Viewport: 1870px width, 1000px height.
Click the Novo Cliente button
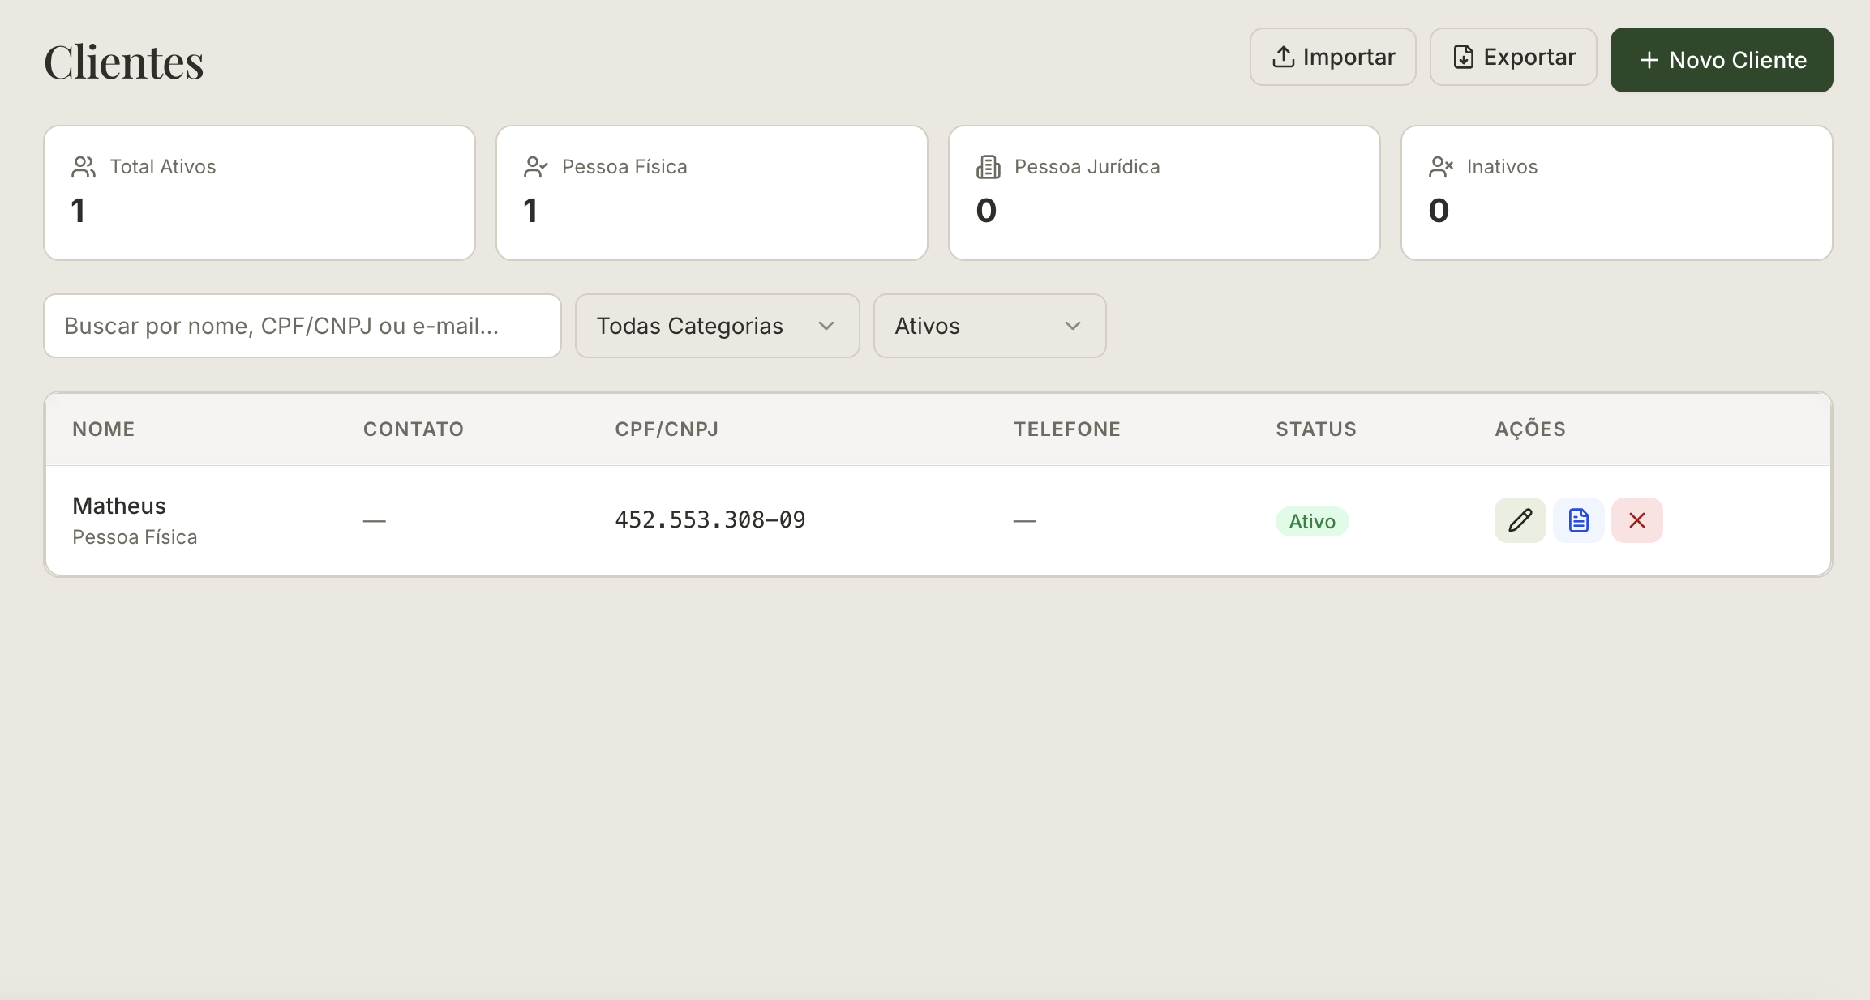tap(1722, 60)
